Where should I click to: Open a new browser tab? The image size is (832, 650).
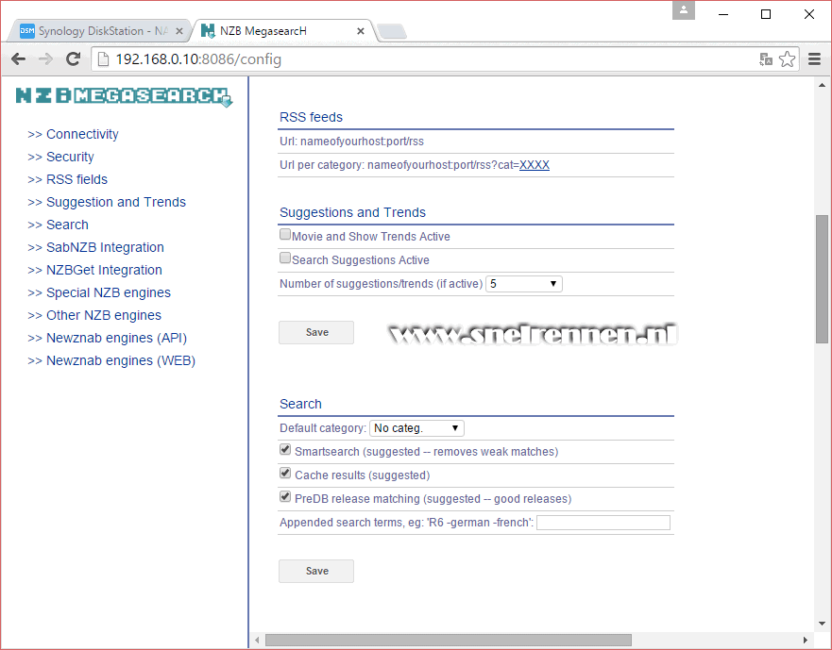[393, 32]
